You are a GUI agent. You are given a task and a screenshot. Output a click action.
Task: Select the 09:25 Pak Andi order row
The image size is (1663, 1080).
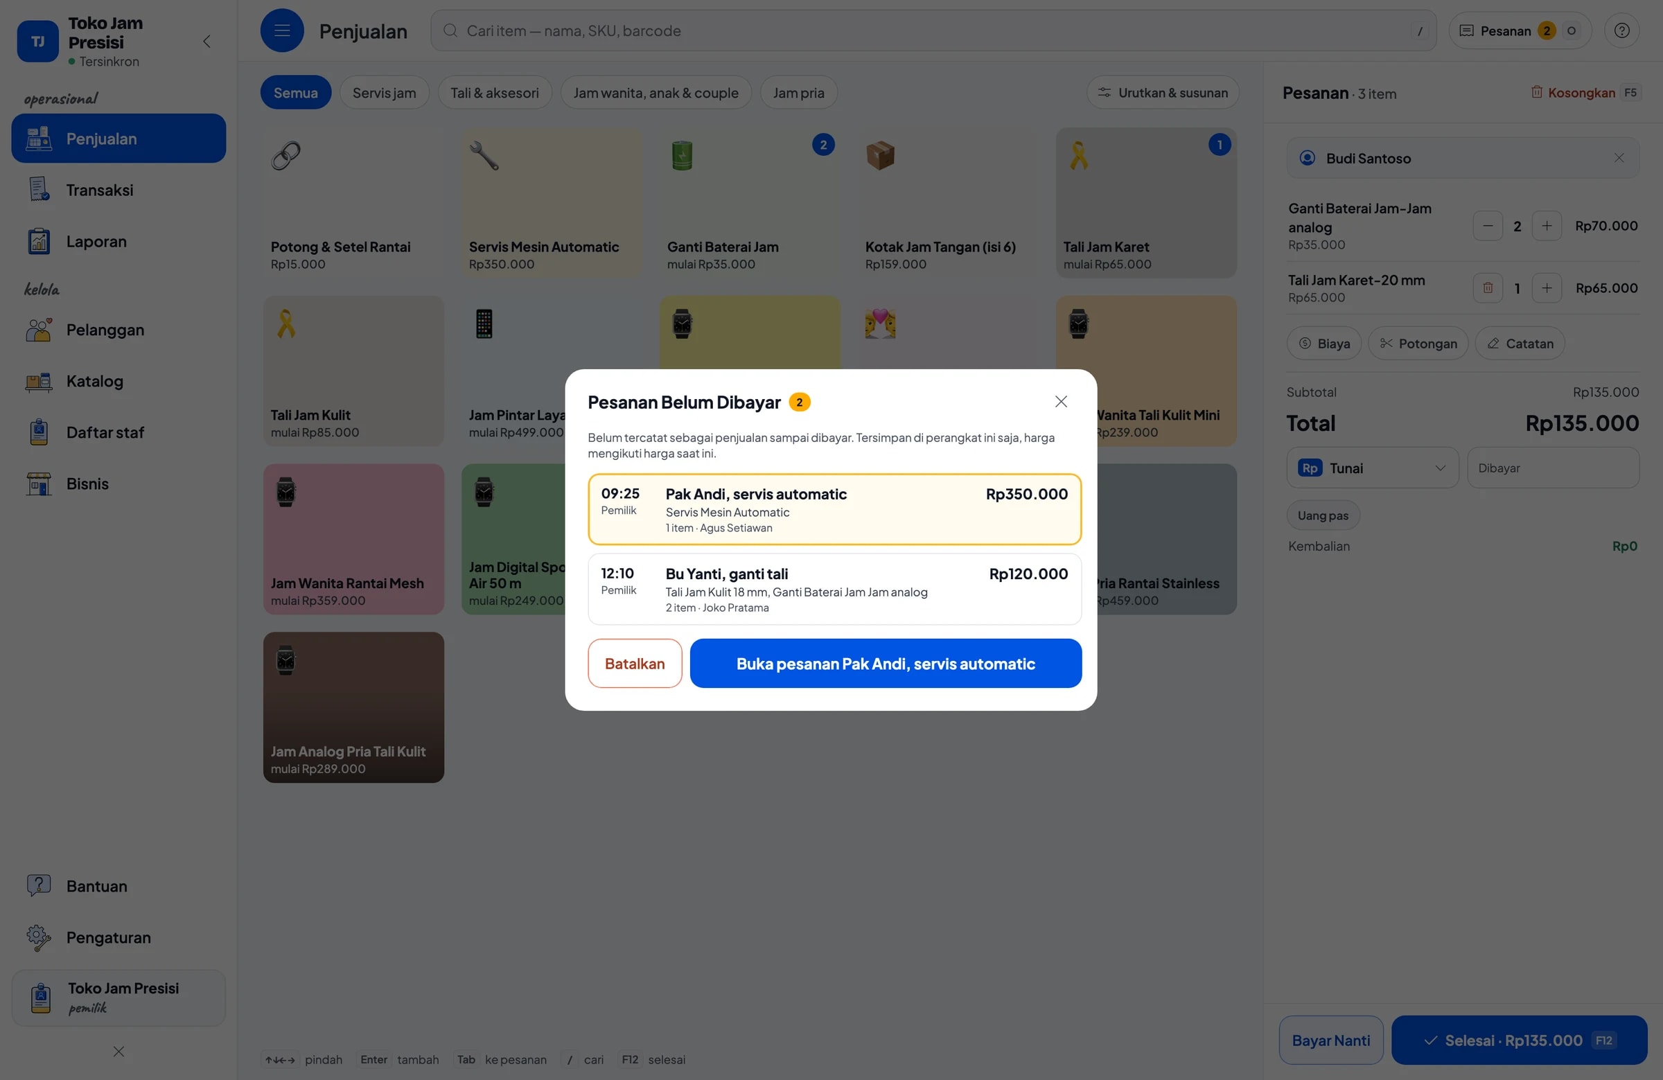[x=834, y=509]
